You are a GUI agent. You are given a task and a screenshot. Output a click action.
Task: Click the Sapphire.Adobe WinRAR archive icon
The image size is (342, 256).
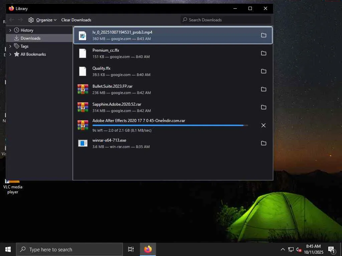point(83,107)
